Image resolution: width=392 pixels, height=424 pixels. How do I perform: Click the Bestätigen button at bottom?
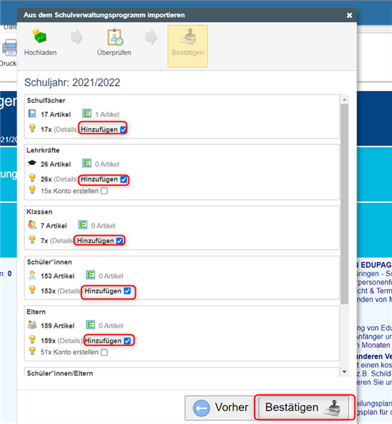click(x=303, y=407)
